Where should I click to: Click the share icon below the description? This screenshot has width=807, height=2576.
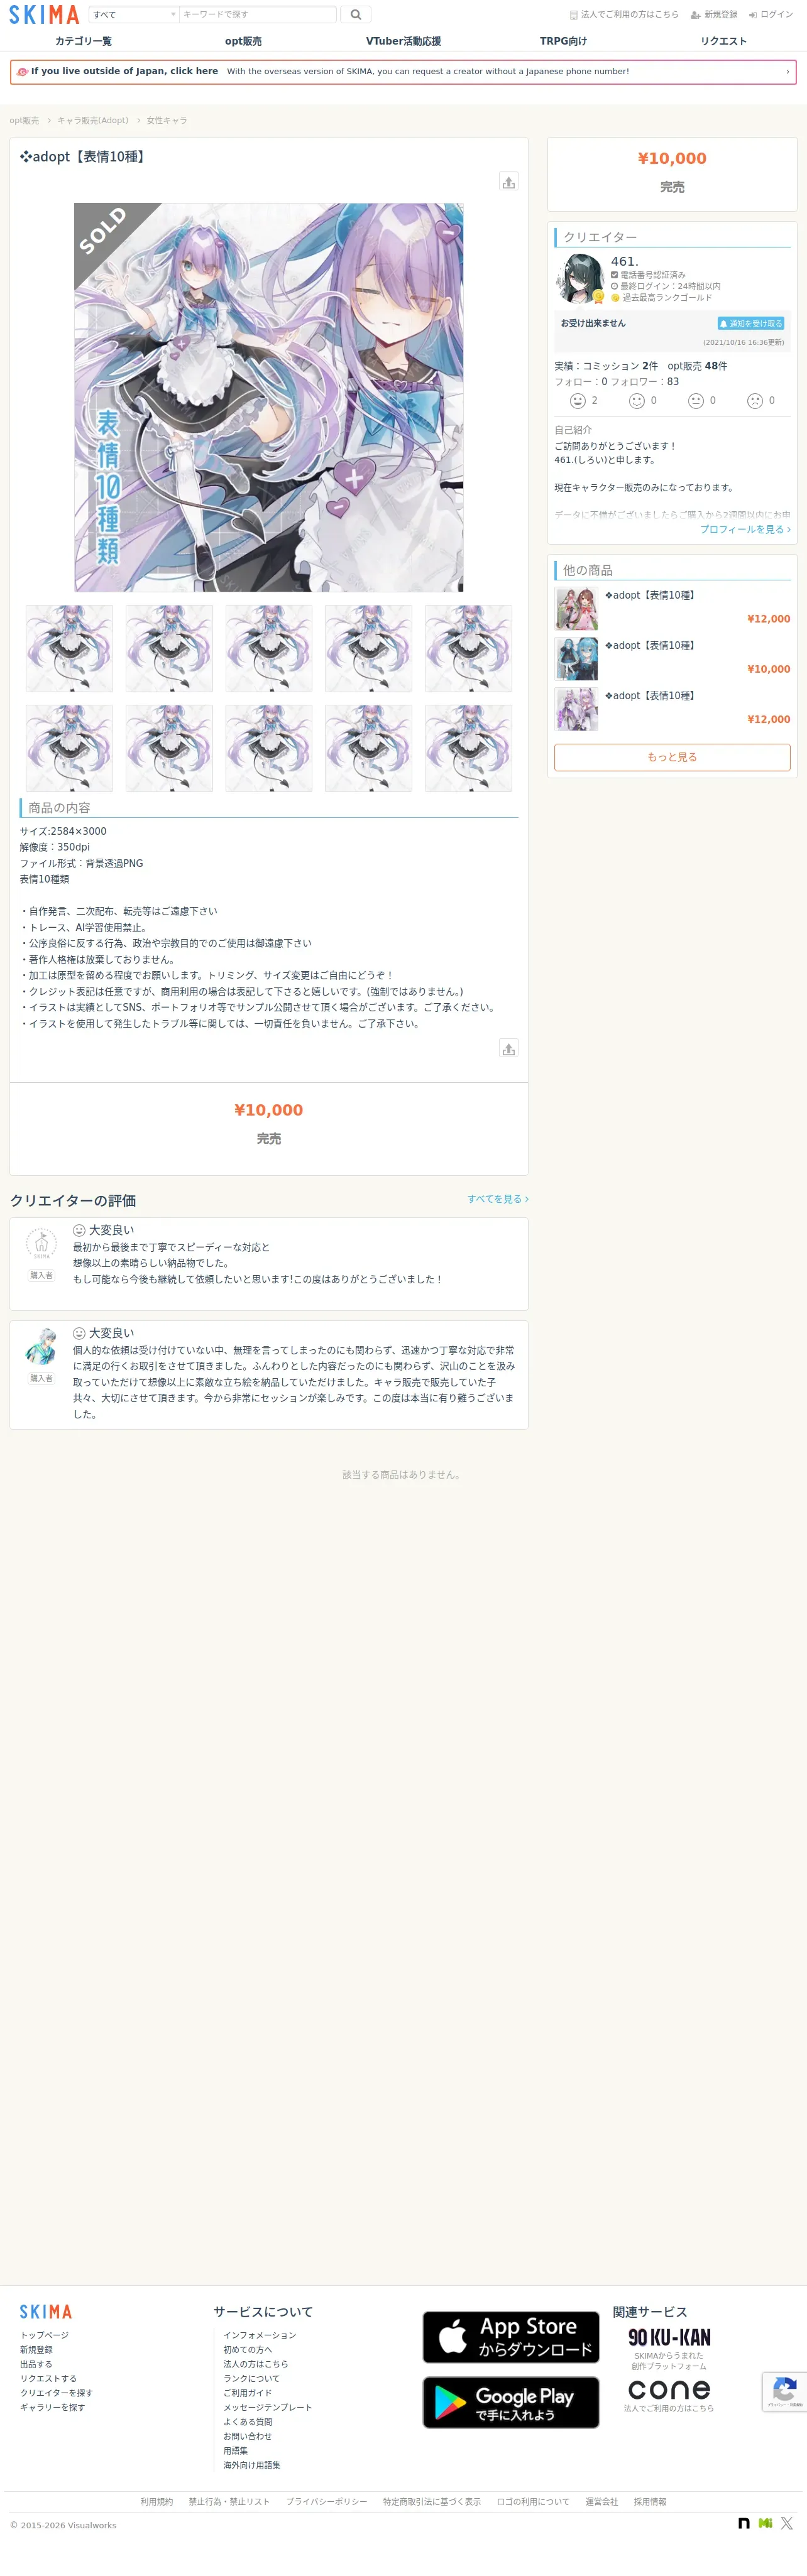pos(508,1048)
